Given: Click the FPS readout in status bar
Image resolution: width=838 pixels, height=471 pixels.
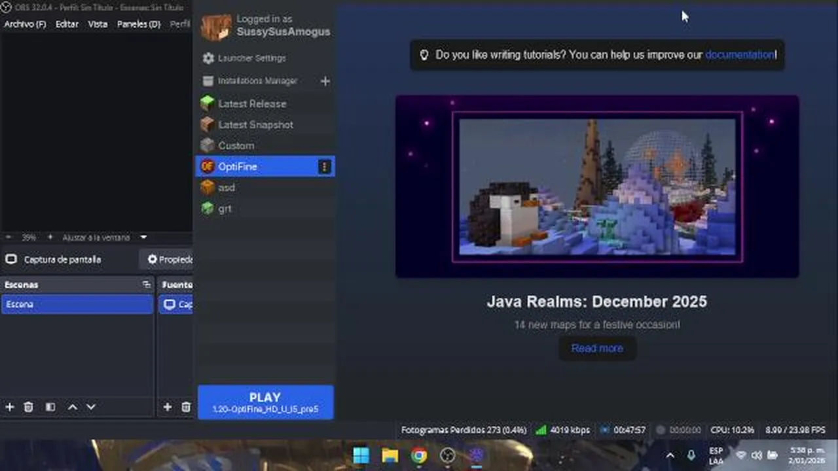Looking at the screenshot, I should [795, 430].
